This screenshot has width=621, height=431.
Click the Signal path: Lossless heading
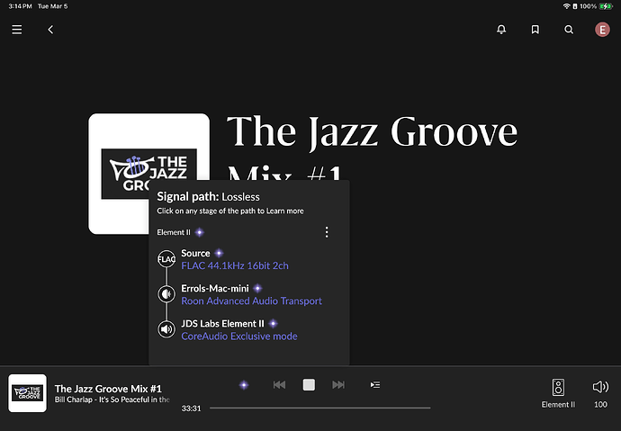(208, 197)
